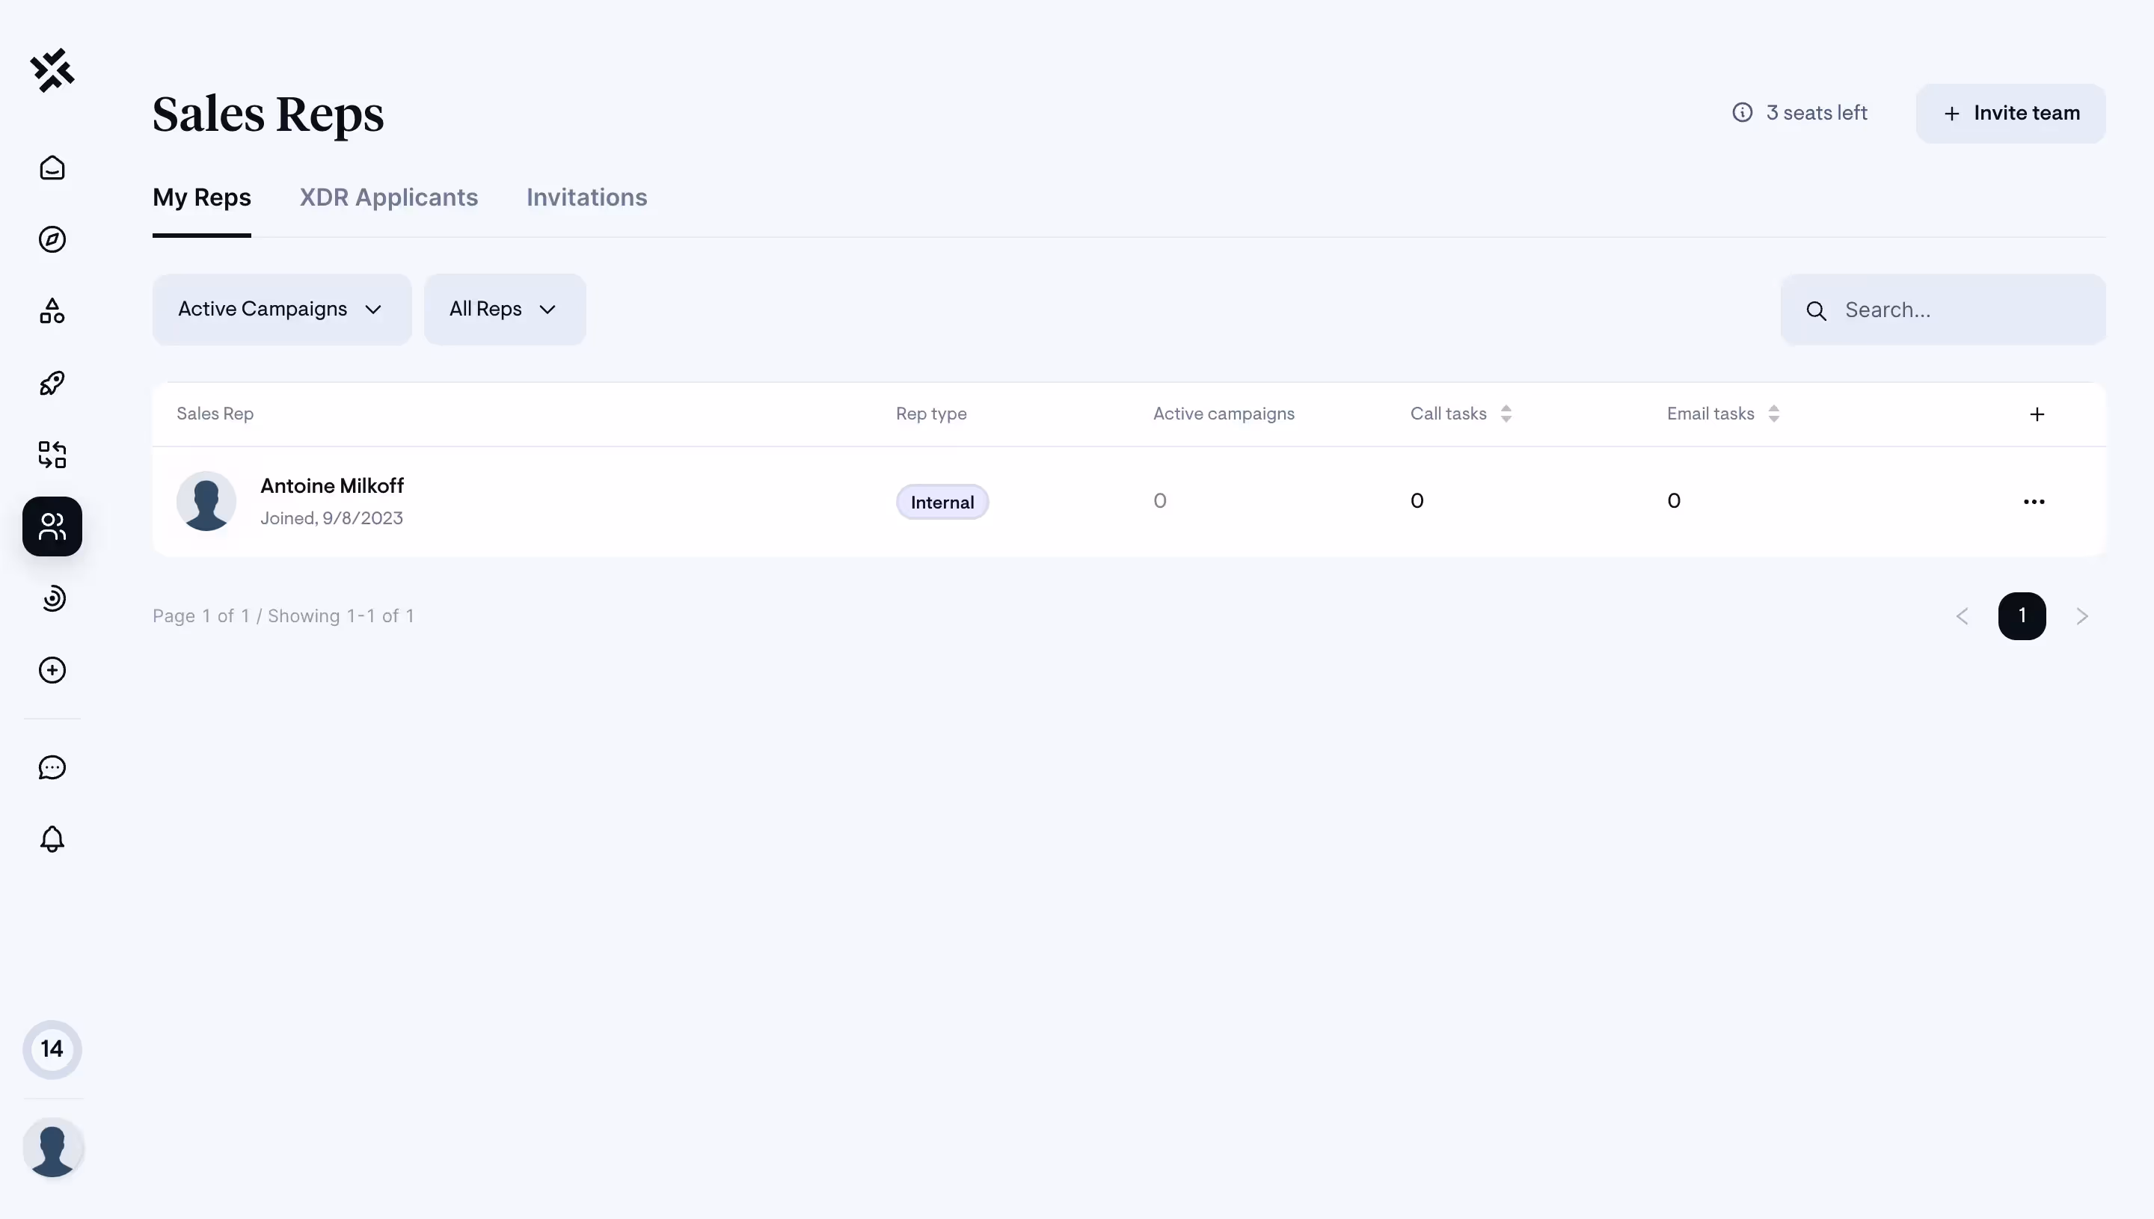The image size is (2154, 1219).
Task: Click the compass explore icon
Action: point(52,239)
